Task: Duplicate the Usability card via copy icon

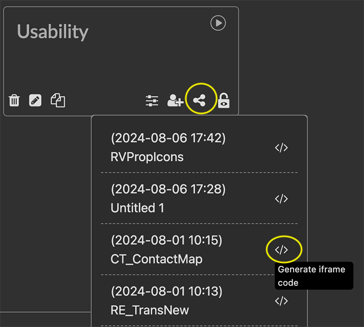Action: (58, 101)
